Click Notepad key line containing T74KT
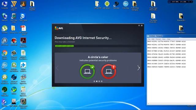The height and width of the screenshot is (110, 196). point(167,42)
